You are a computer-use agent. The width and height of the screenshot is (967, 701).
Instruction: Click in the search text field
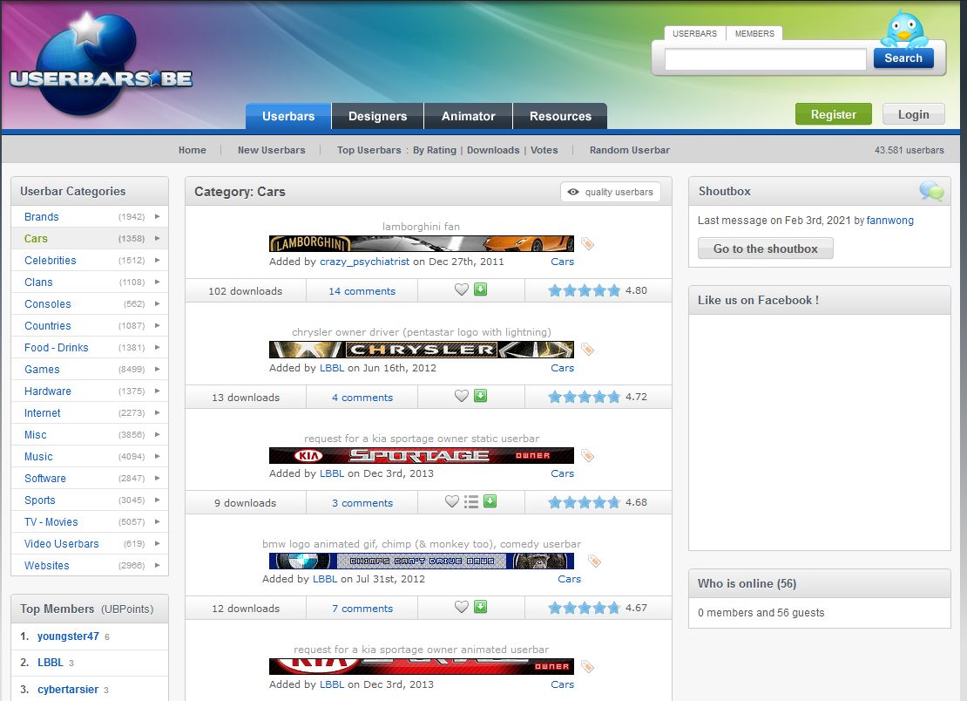(766, 59)
